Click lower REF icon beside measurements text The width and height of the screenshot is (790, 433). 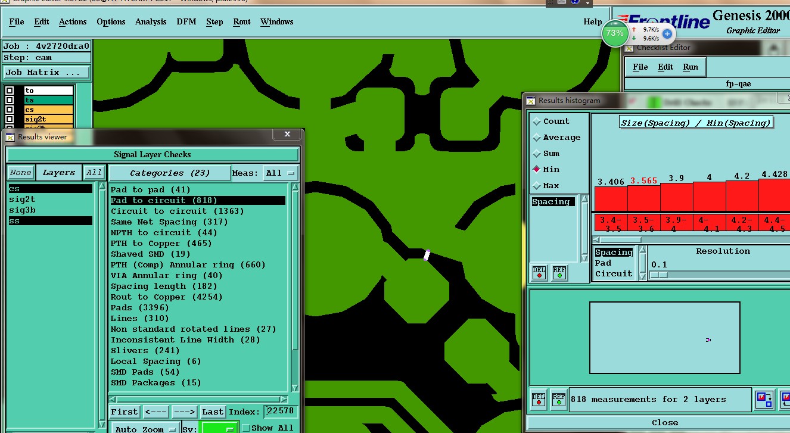pos(559,399)
